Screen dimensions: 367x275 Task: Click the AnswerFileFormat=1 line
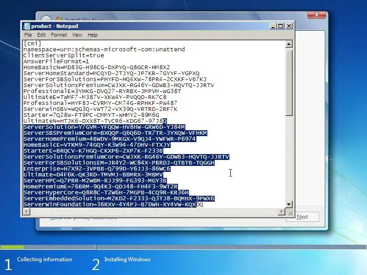click(56, 61)
